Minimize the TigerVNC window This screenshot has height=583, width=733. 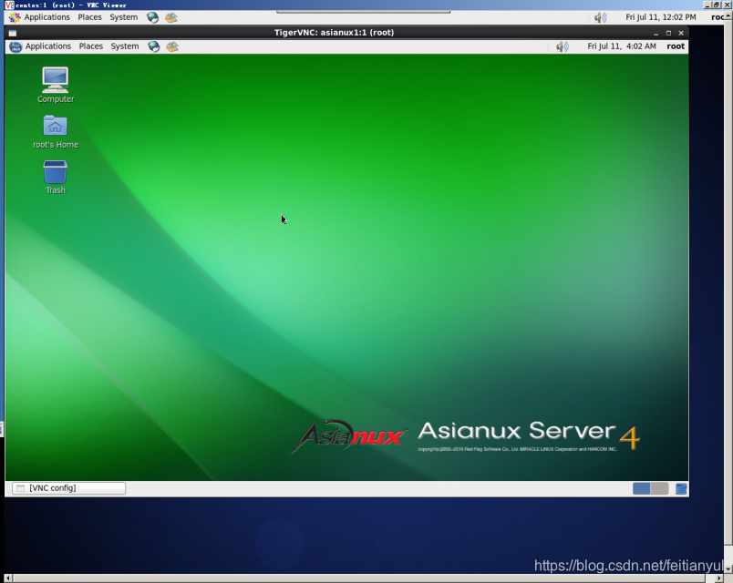point(656,33)
